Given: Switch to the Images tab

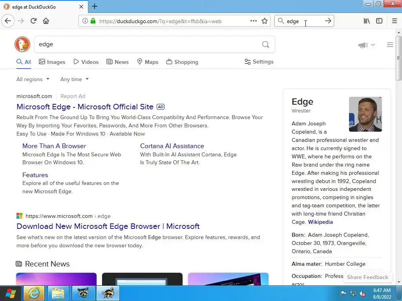Looking at the screenshot, I should tap(52, 62).
